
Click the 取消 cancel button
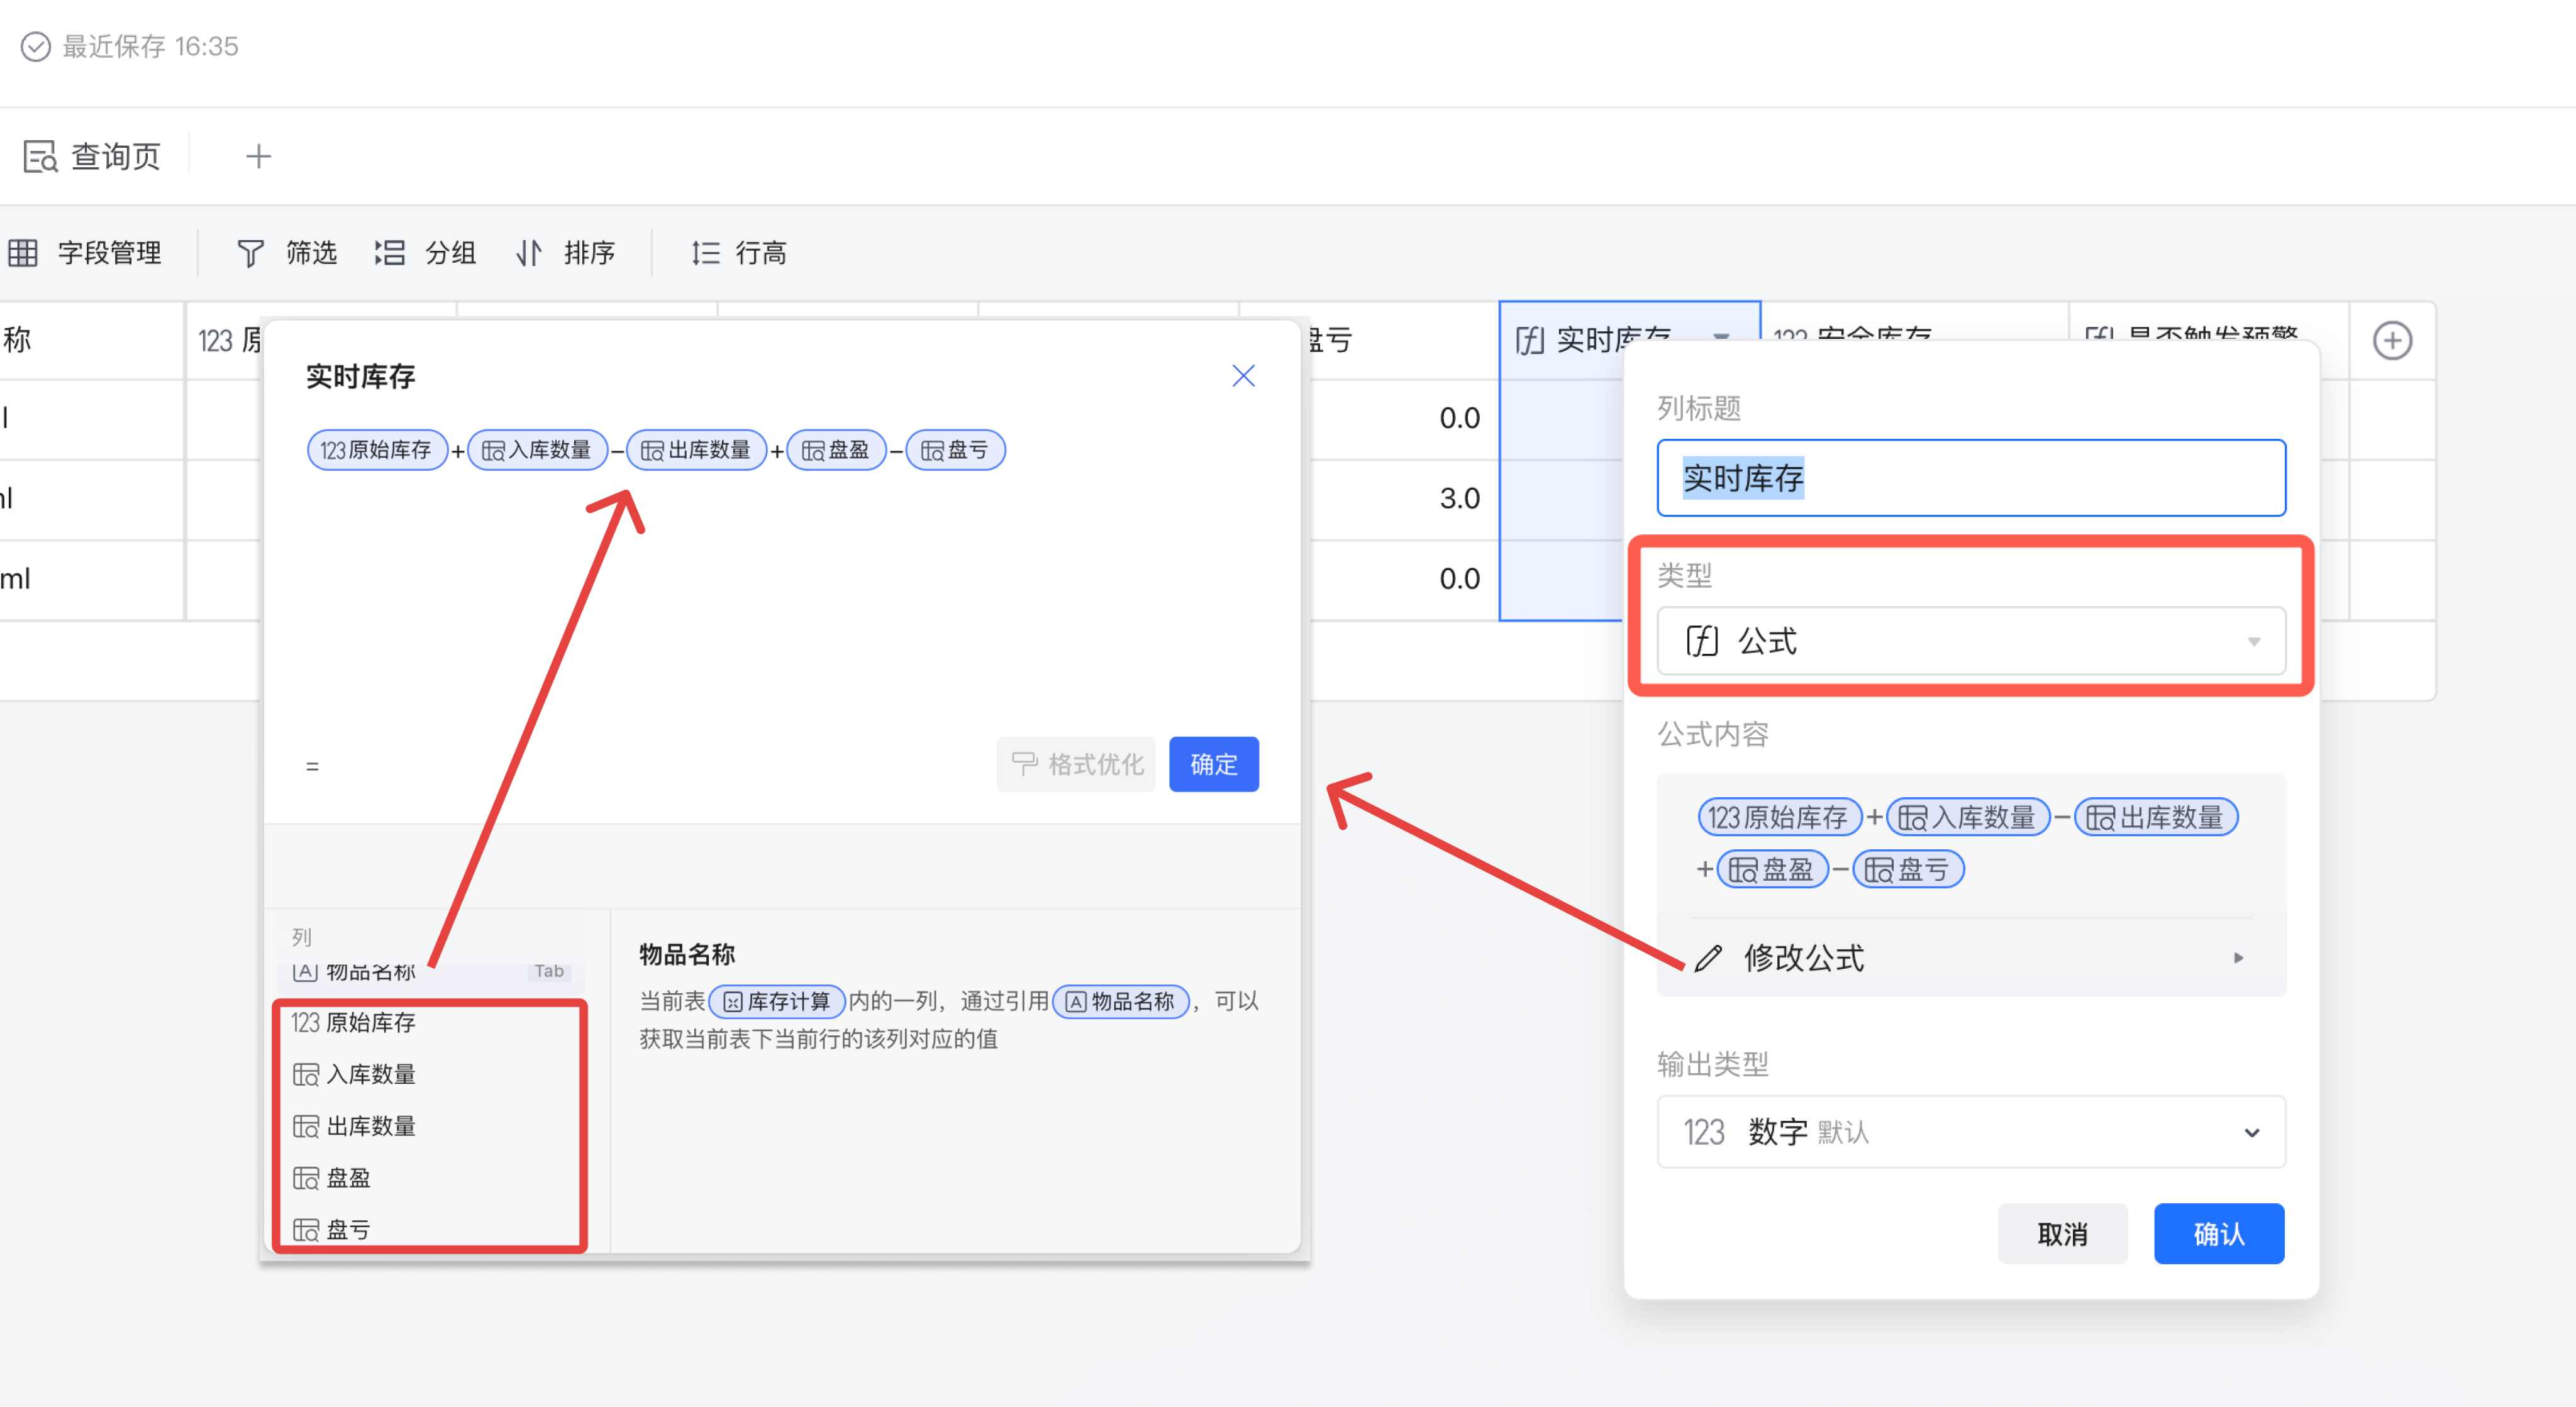tap(2062, 1234)
